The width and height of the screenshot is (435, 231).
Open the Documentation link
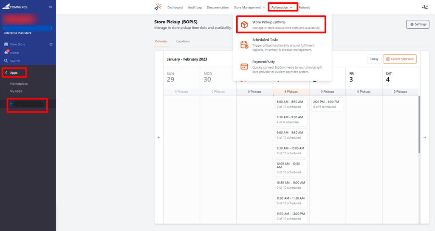218,8
